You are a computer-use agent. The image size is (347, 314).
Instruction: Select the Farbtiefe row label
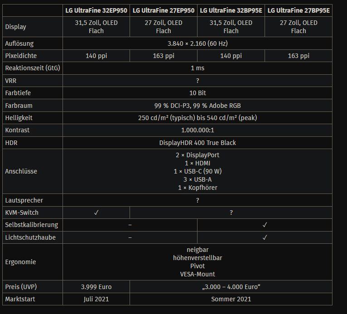point(18,93)
